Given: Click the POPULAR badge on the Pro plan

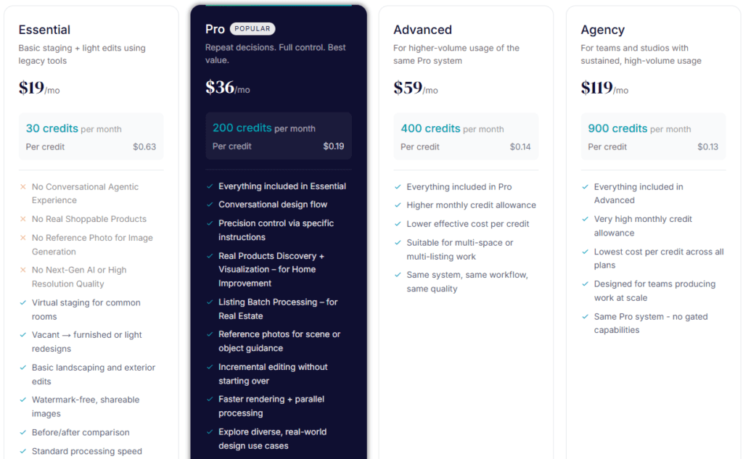Looking at the screenshot, I should pos(252,28).
